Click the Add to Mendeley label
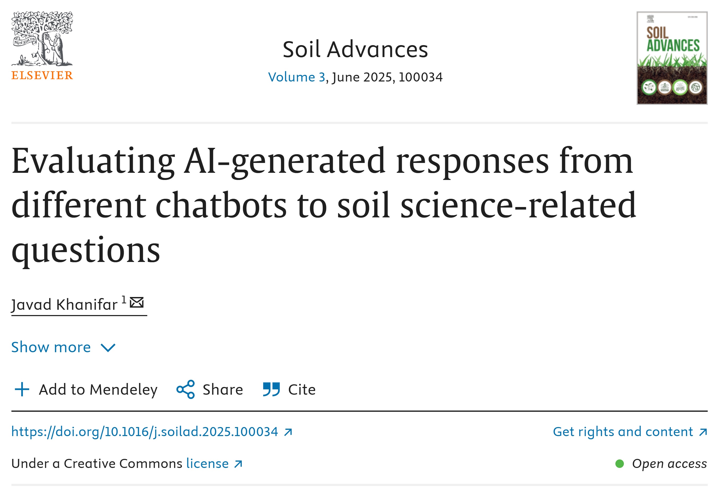Screen dimensions: 721x495 (x=98, y=389)
